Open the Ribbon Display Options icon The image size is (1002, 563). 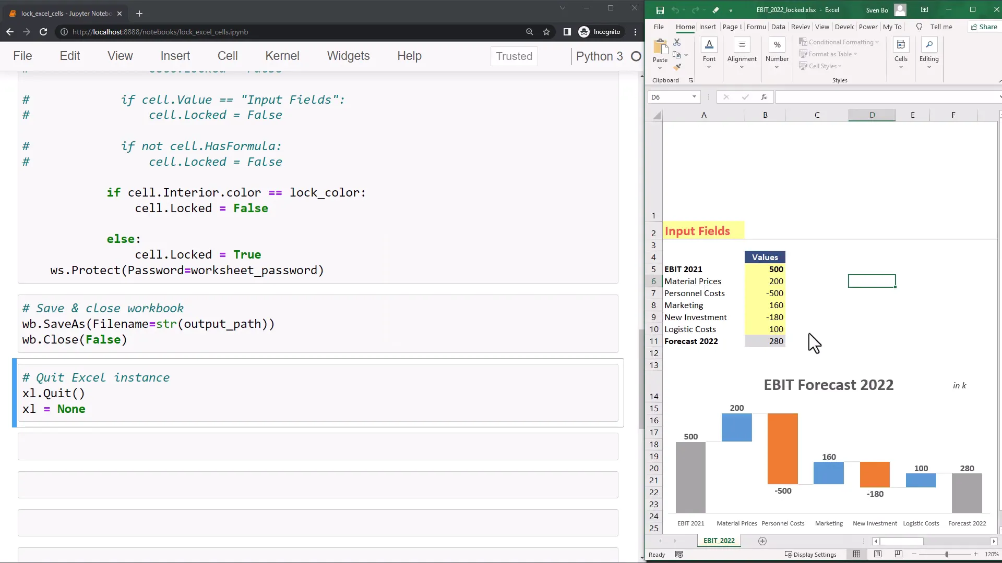point(924,10)
